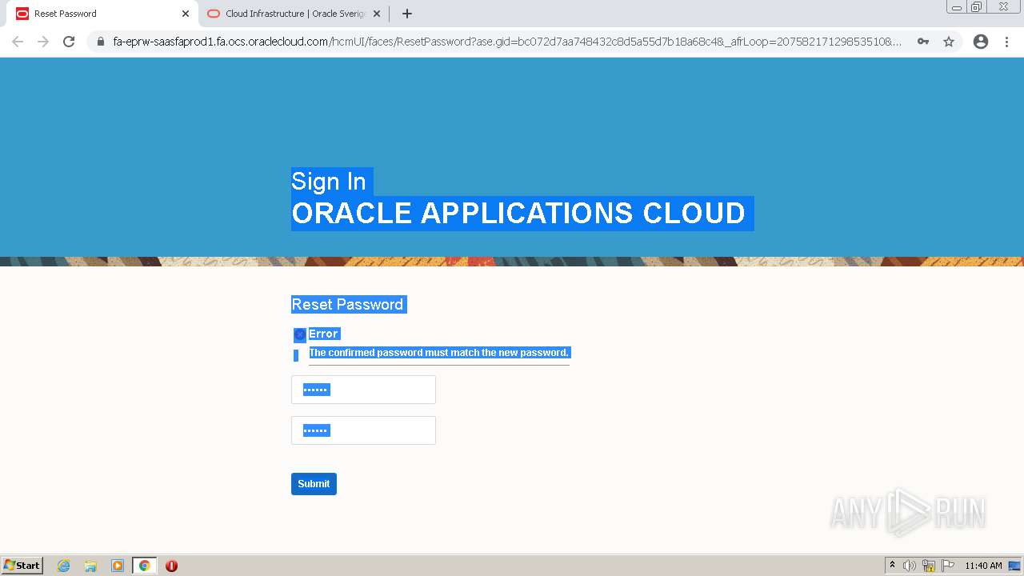Image resolution: width=1024 pixels, height=576 pixels.
Task: Click the new password field
Action: point(363,390)
